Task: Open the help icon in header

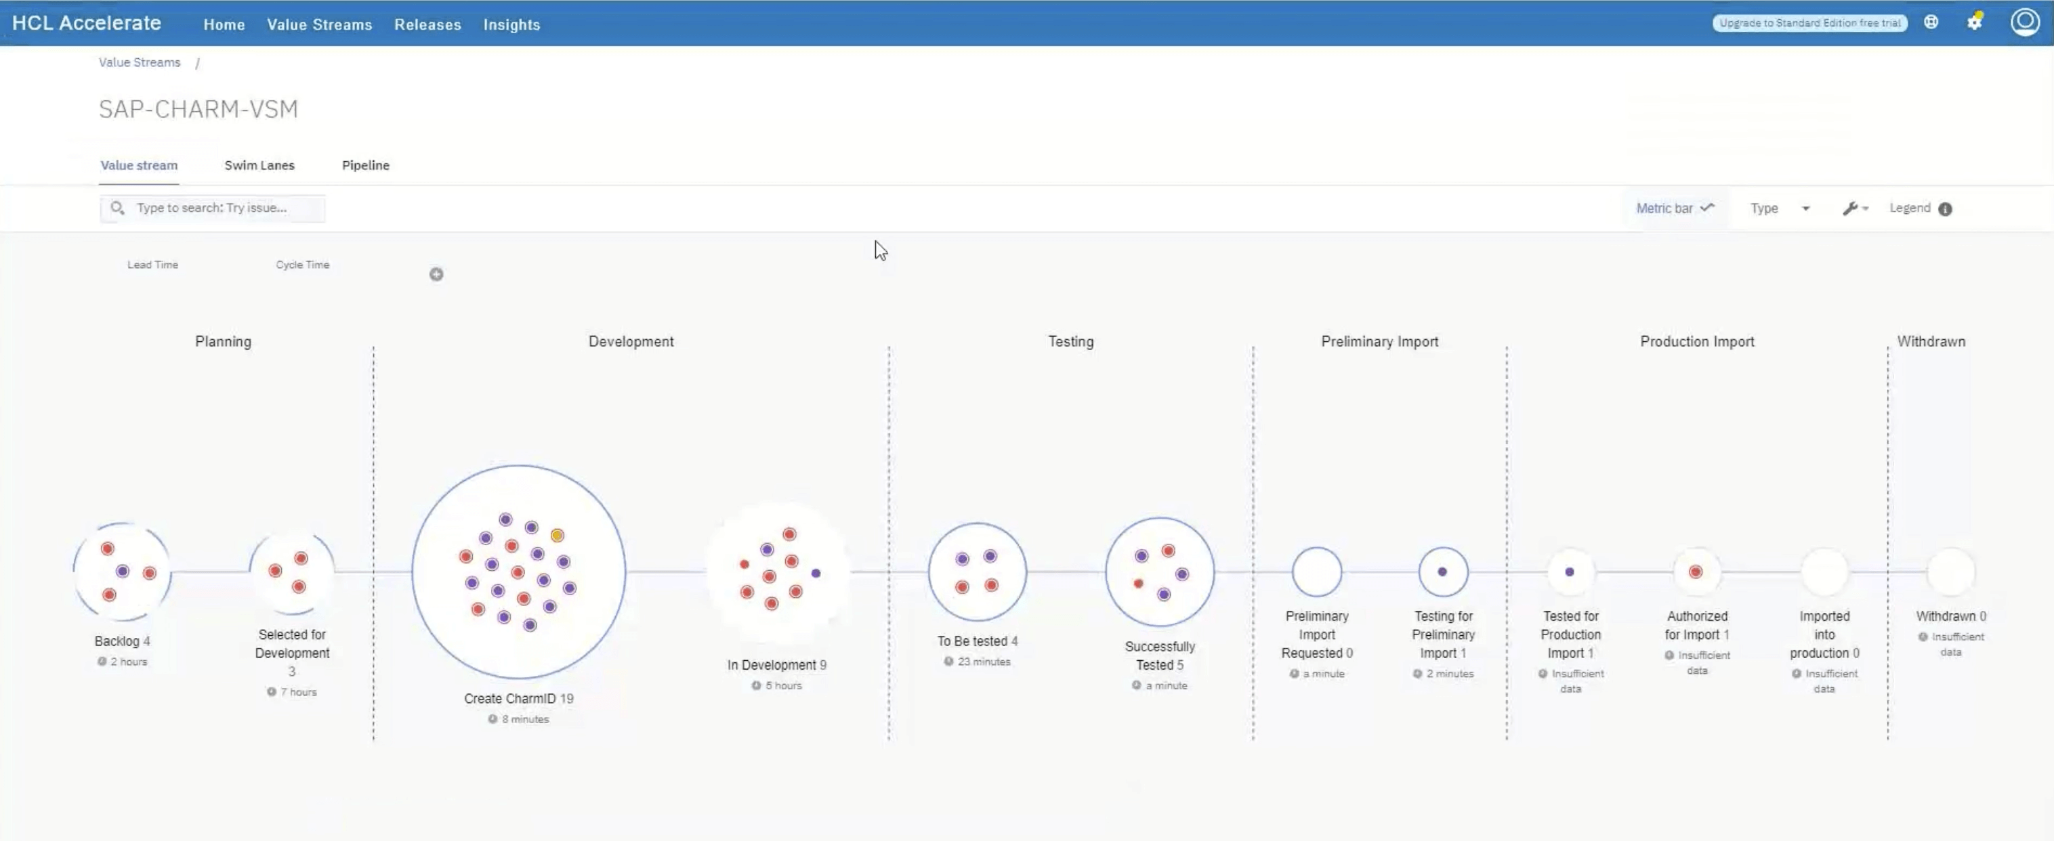Action: pyautogui.click(x=1931, y=22)
